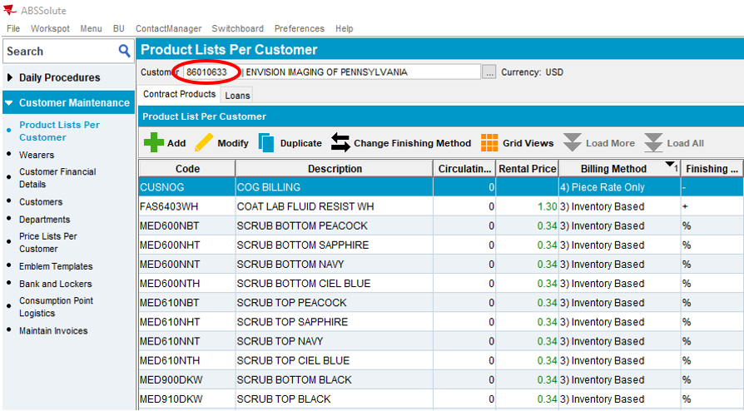Open Wearers in the sidebar
The height and width of the screenshot is (411, 744).
click(x=37, y=155)
